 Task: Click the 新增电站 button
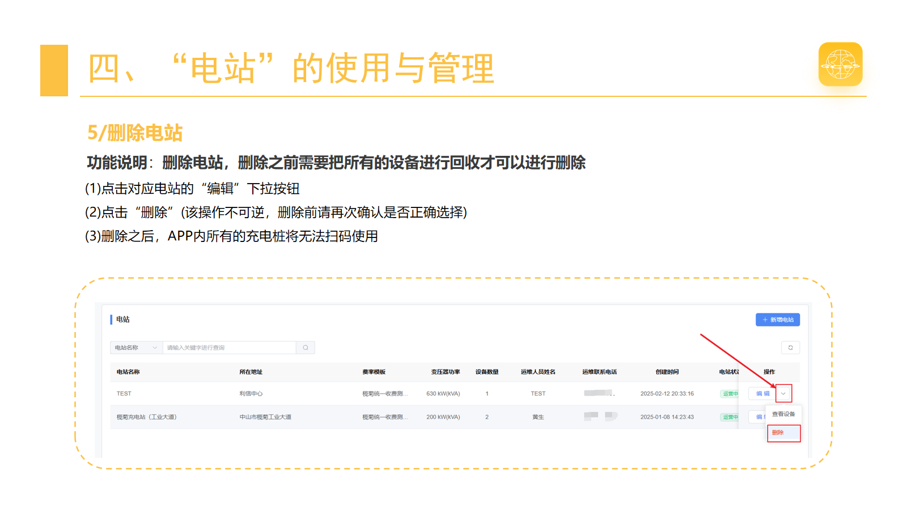point(778,320)
